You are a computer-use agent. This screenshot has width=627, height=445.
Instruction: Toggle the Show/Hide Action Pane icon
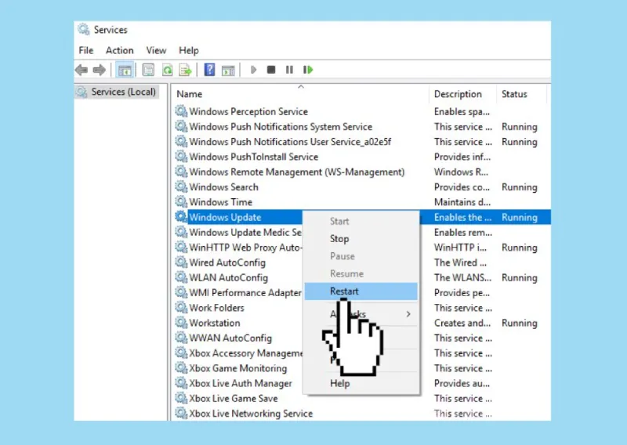tap(228, 71)
